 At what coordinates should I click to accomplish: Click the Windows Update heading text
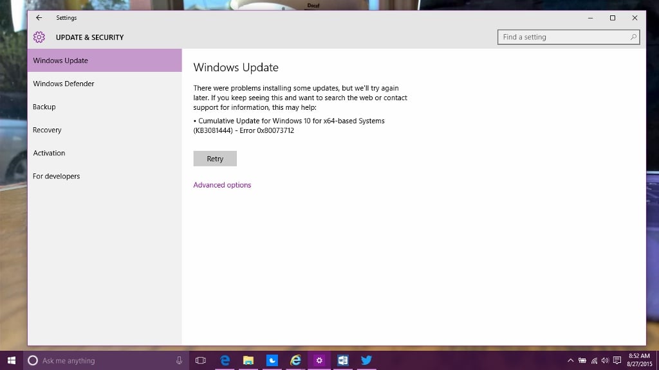[236, 67]
